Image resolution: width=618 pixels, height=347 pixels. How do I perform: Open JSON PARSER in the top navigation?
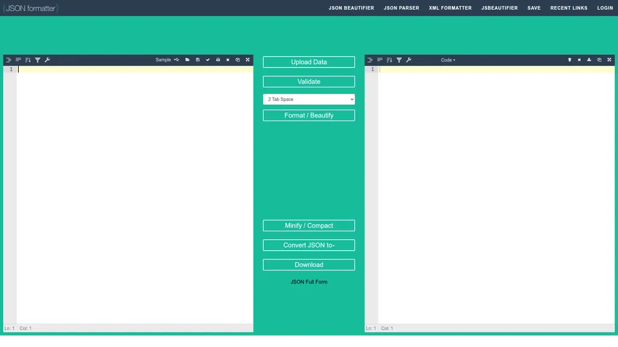(x=401, y=8)
